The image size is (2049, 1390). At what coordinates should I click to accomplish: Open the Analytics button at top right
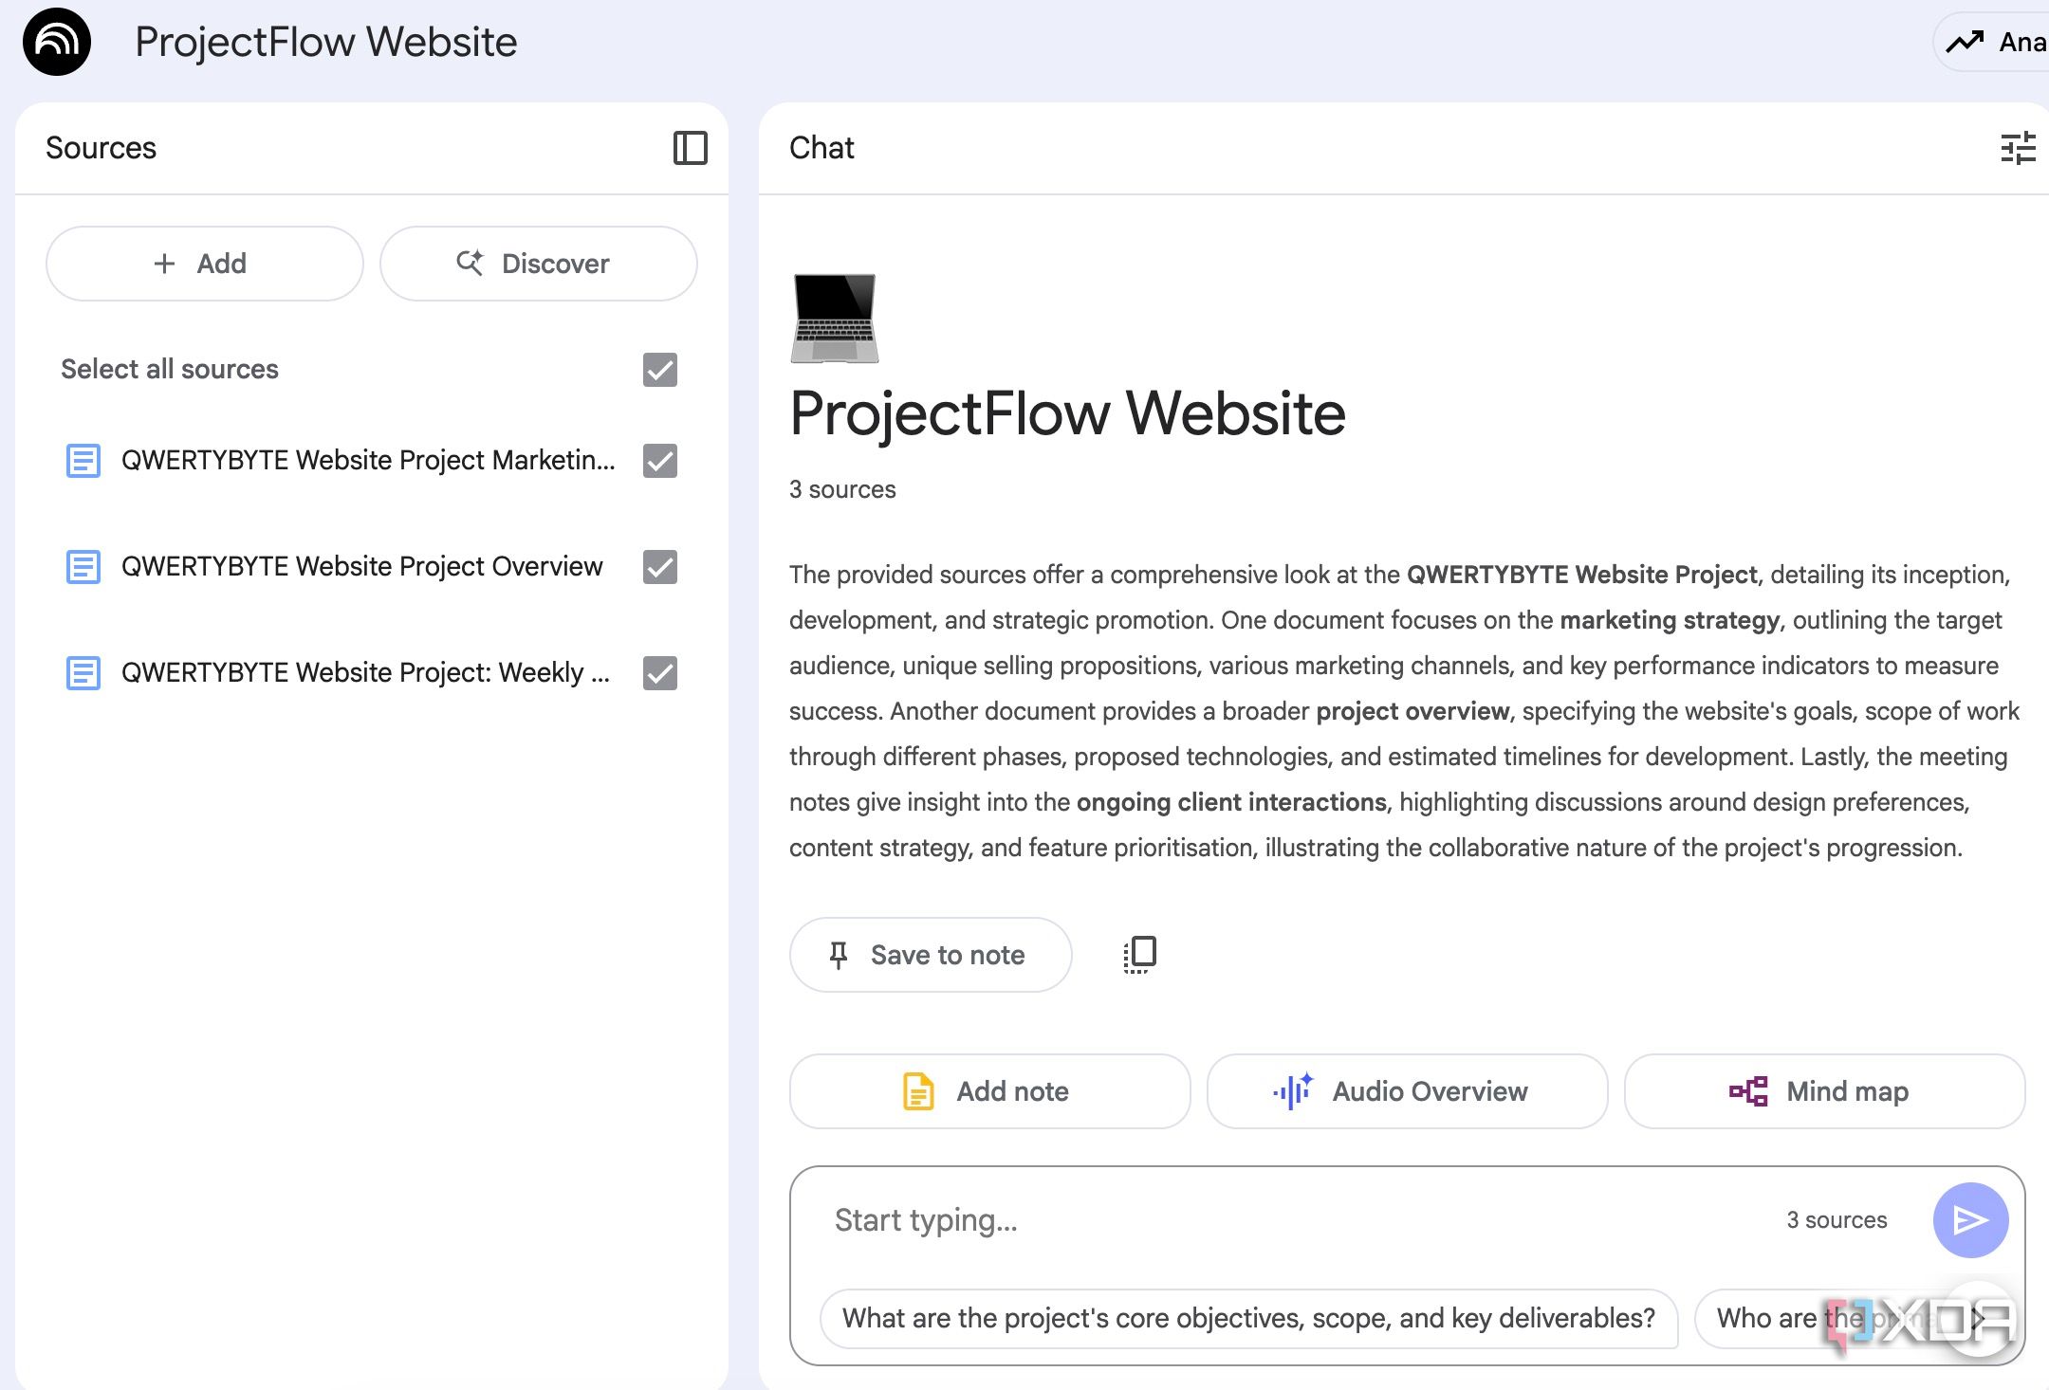click(x=1992, y=42)
